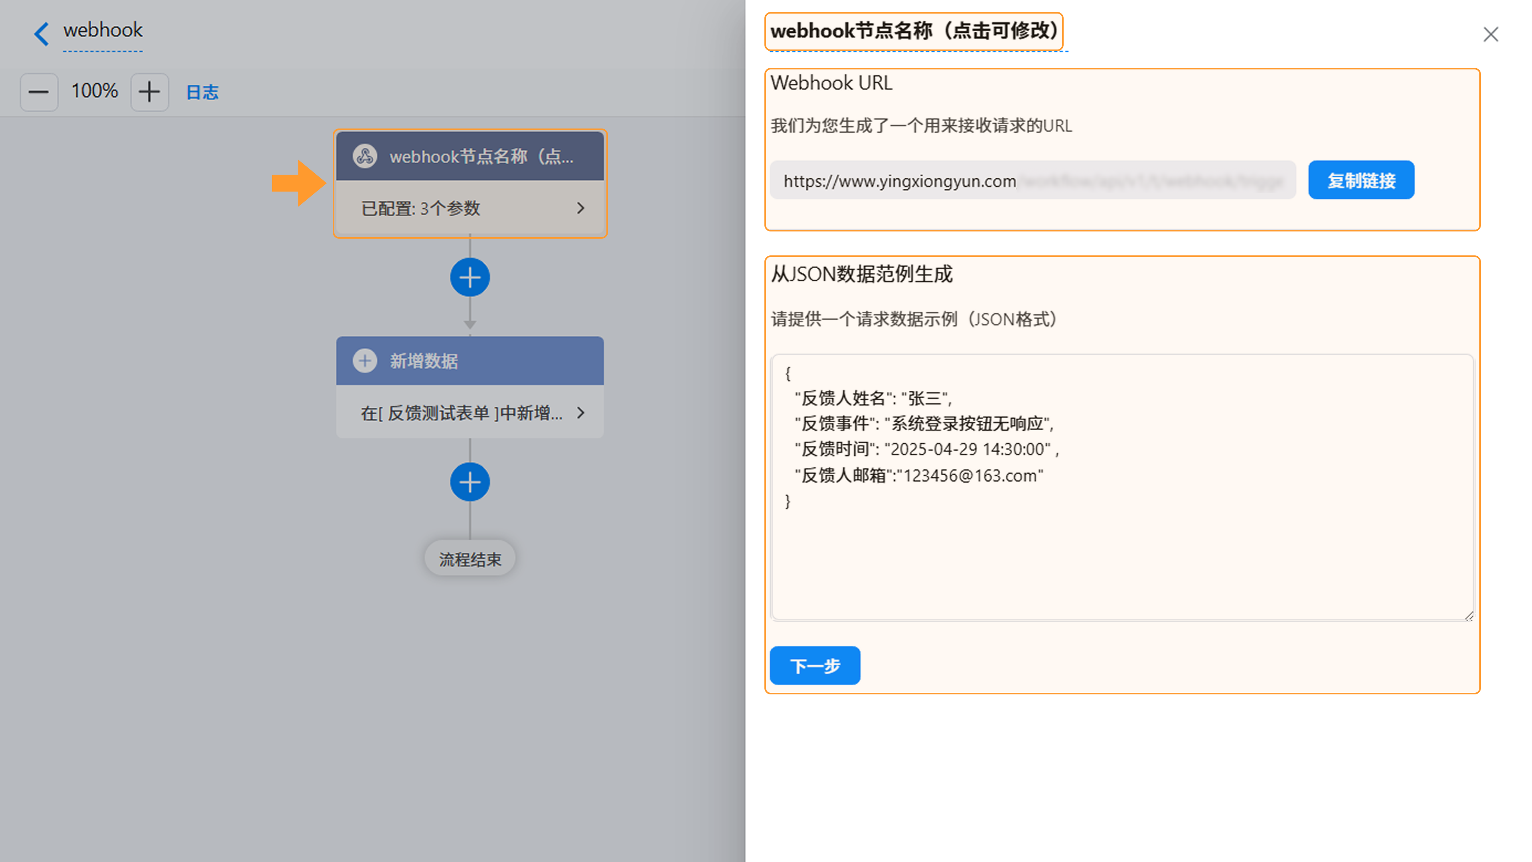Expand the 在[ 反馈测试表单 ]中新增 row chevron

tap(580, 413)
